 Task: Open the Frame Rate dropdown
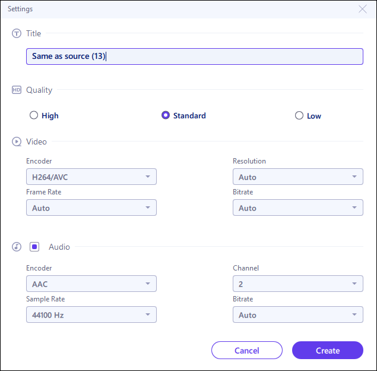click(91, 207)
